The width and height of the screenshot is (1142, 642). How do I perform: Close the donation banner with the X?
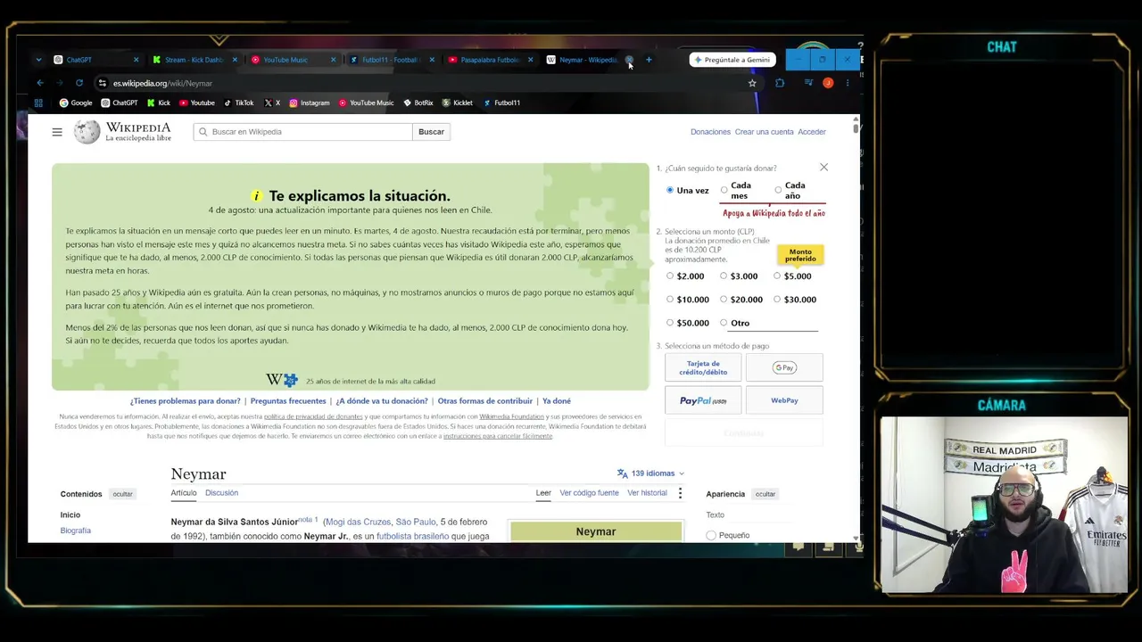(823, 167)
